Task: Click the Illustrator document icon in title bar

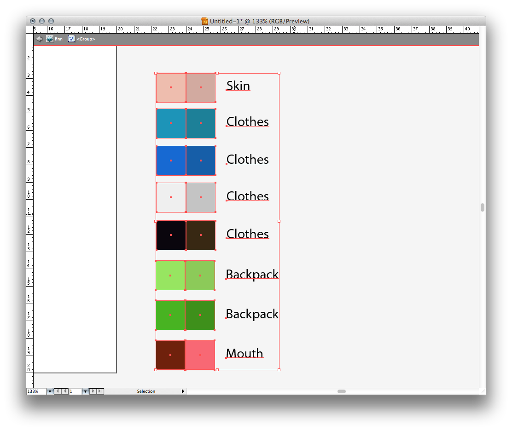Action: pos(204,21)
